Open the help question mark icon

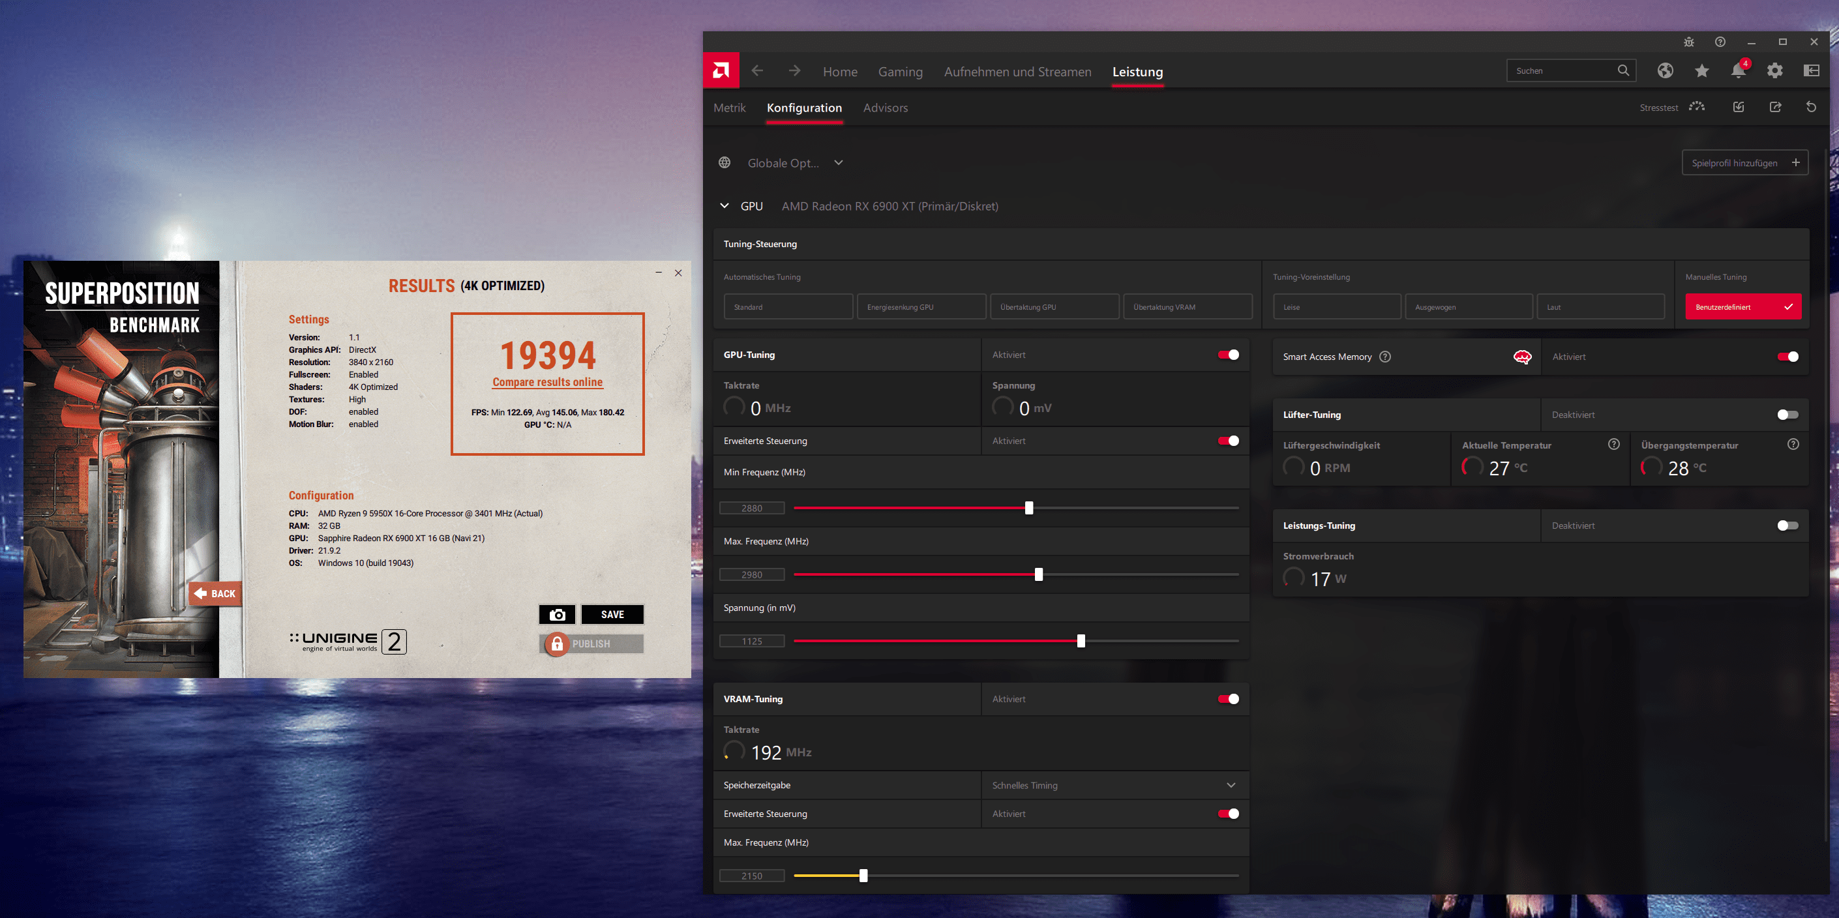[x=1720, y=42]
